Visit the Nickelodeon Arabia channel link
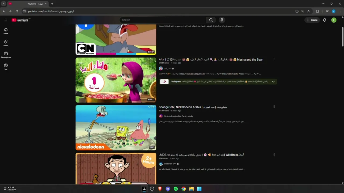344x193 pixels. pyautogui.click(x=178, y=116)
